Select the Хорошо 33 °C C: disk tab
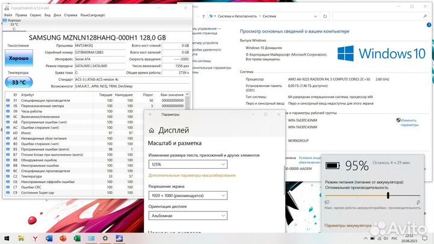This screenshot has width=434, height=244. click(x=14, y=24)
